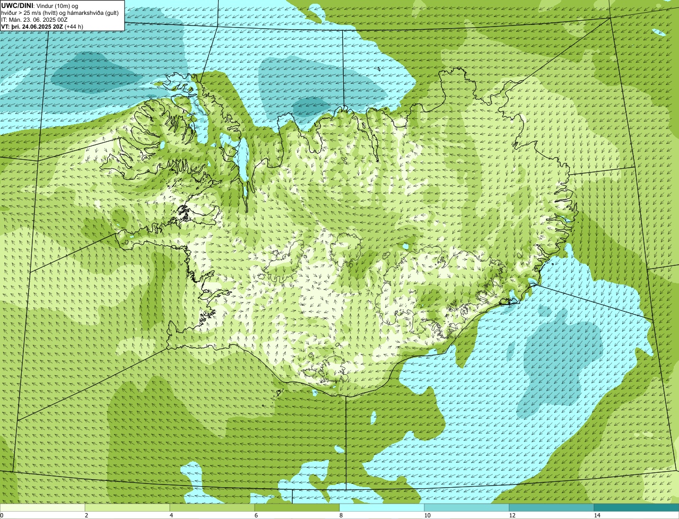
Task: Select the 0–2 m/s palest color bar segment
Action: coord(42,507)
